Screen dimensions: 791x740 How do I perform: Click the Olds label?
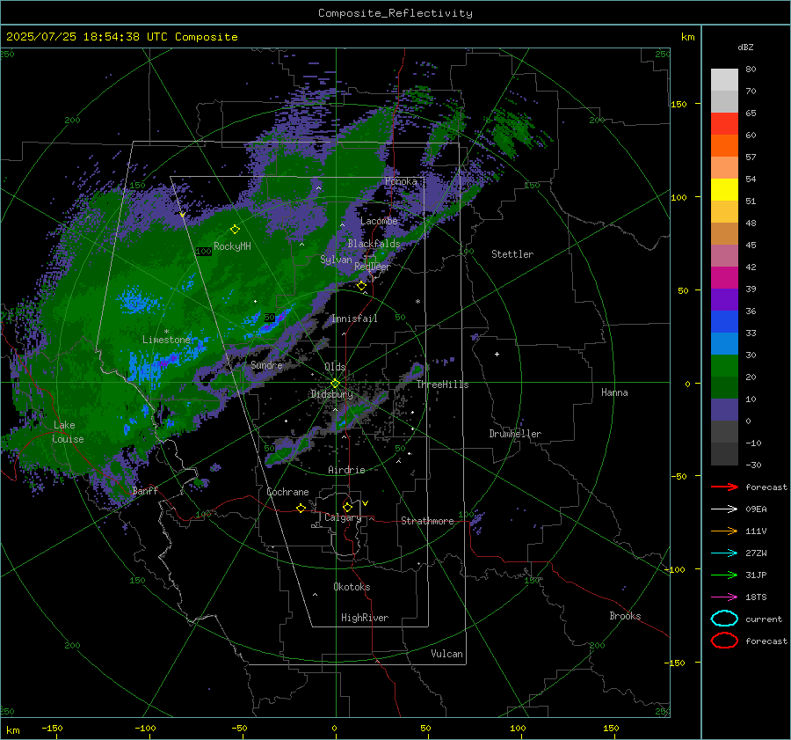tap(335, 366)
